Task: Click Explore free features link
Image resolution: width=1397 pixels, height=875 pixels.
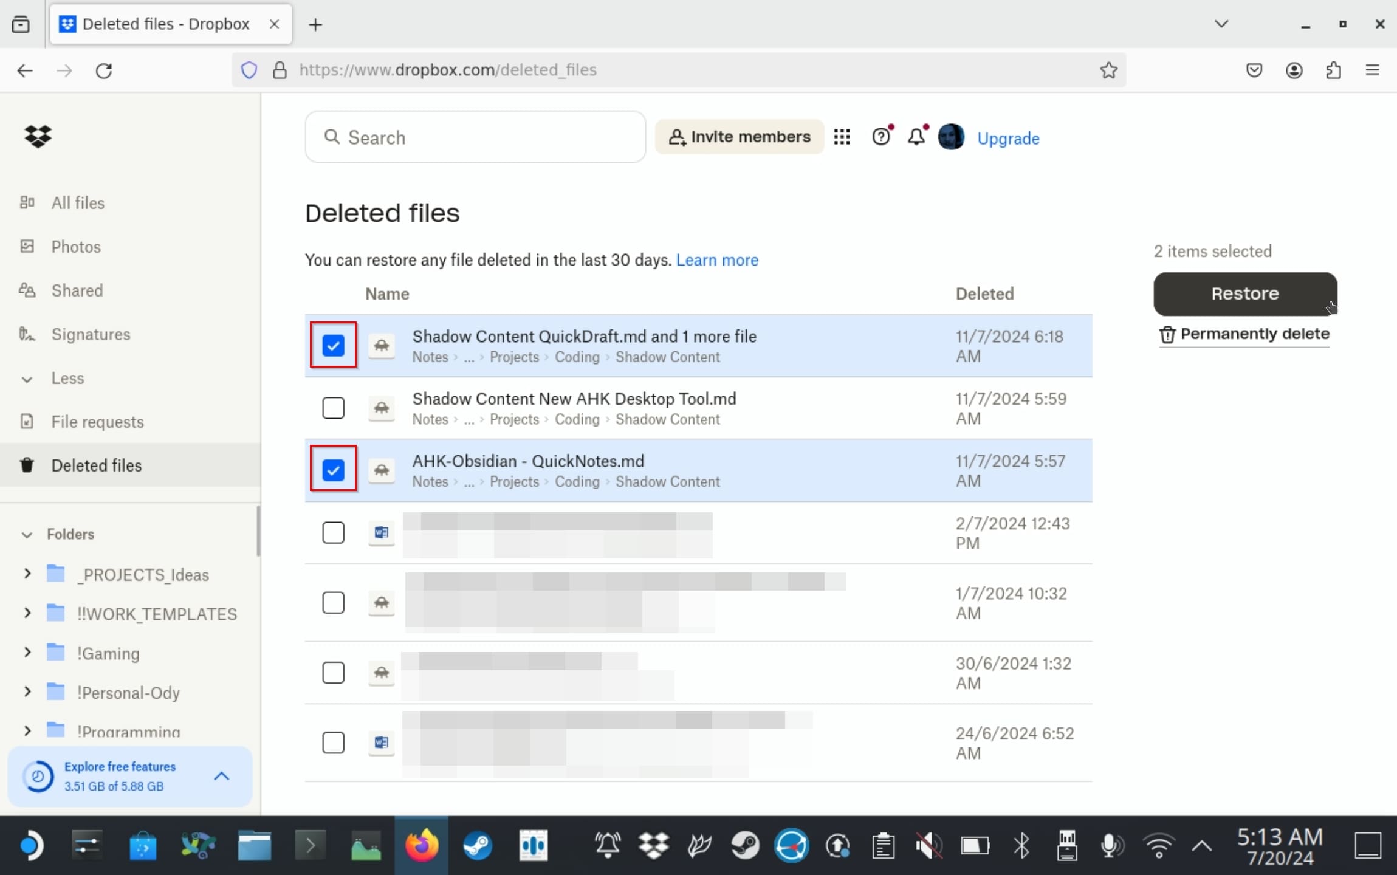Action: tap(120, 767)
